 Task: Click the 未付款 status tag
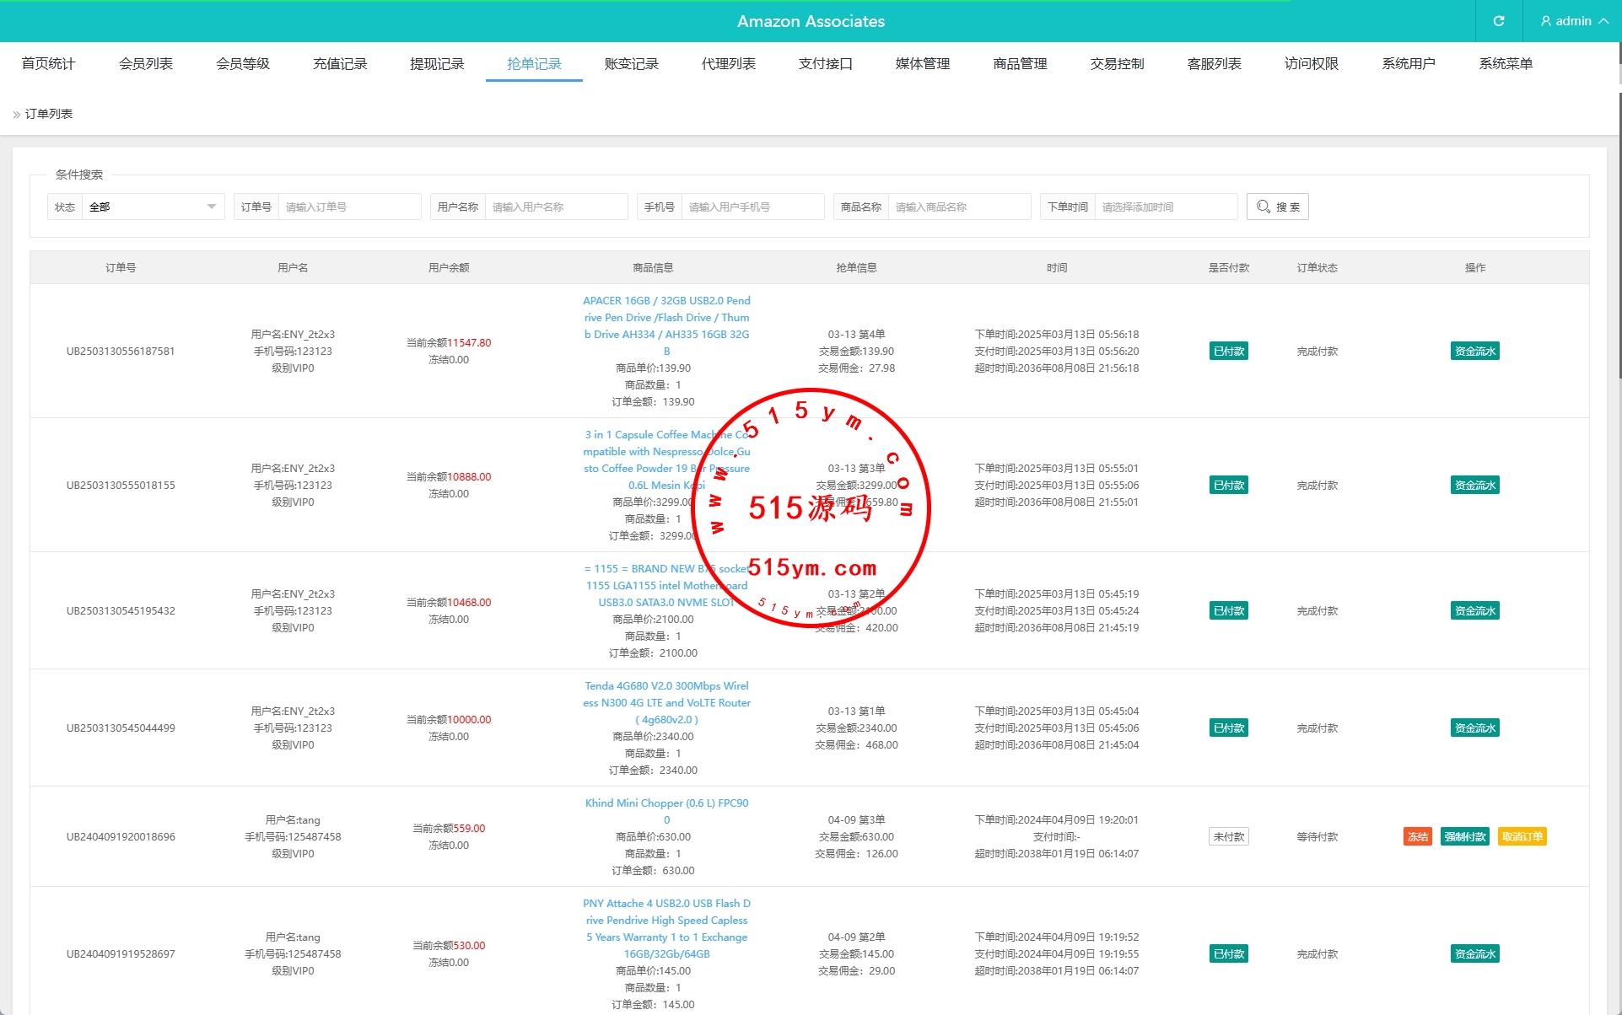point(1228,836)
